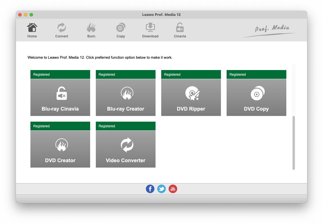This screenshot has width=323, height=224.
Task: Open the DVD Copy module tile
Action: click(x=256, y=97)
